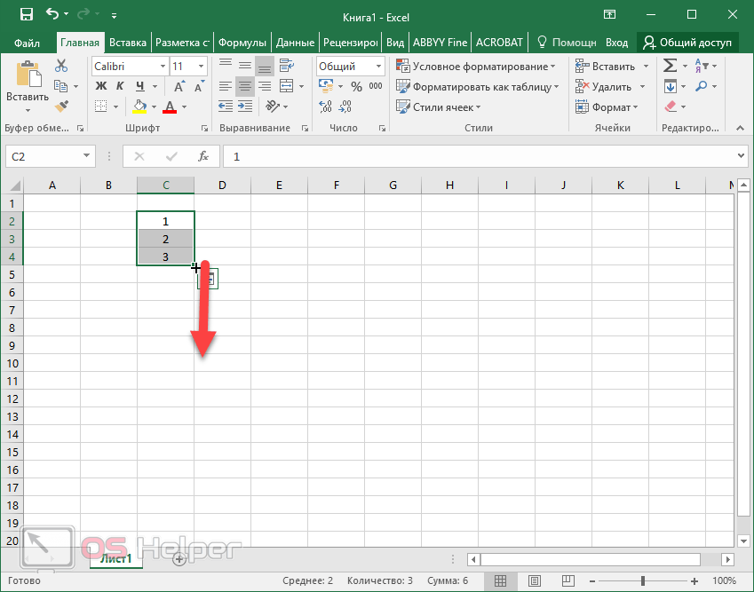Click the text orientation icon
The width and height of the screenshot is (754, 592).
click(x=273, y=107)
